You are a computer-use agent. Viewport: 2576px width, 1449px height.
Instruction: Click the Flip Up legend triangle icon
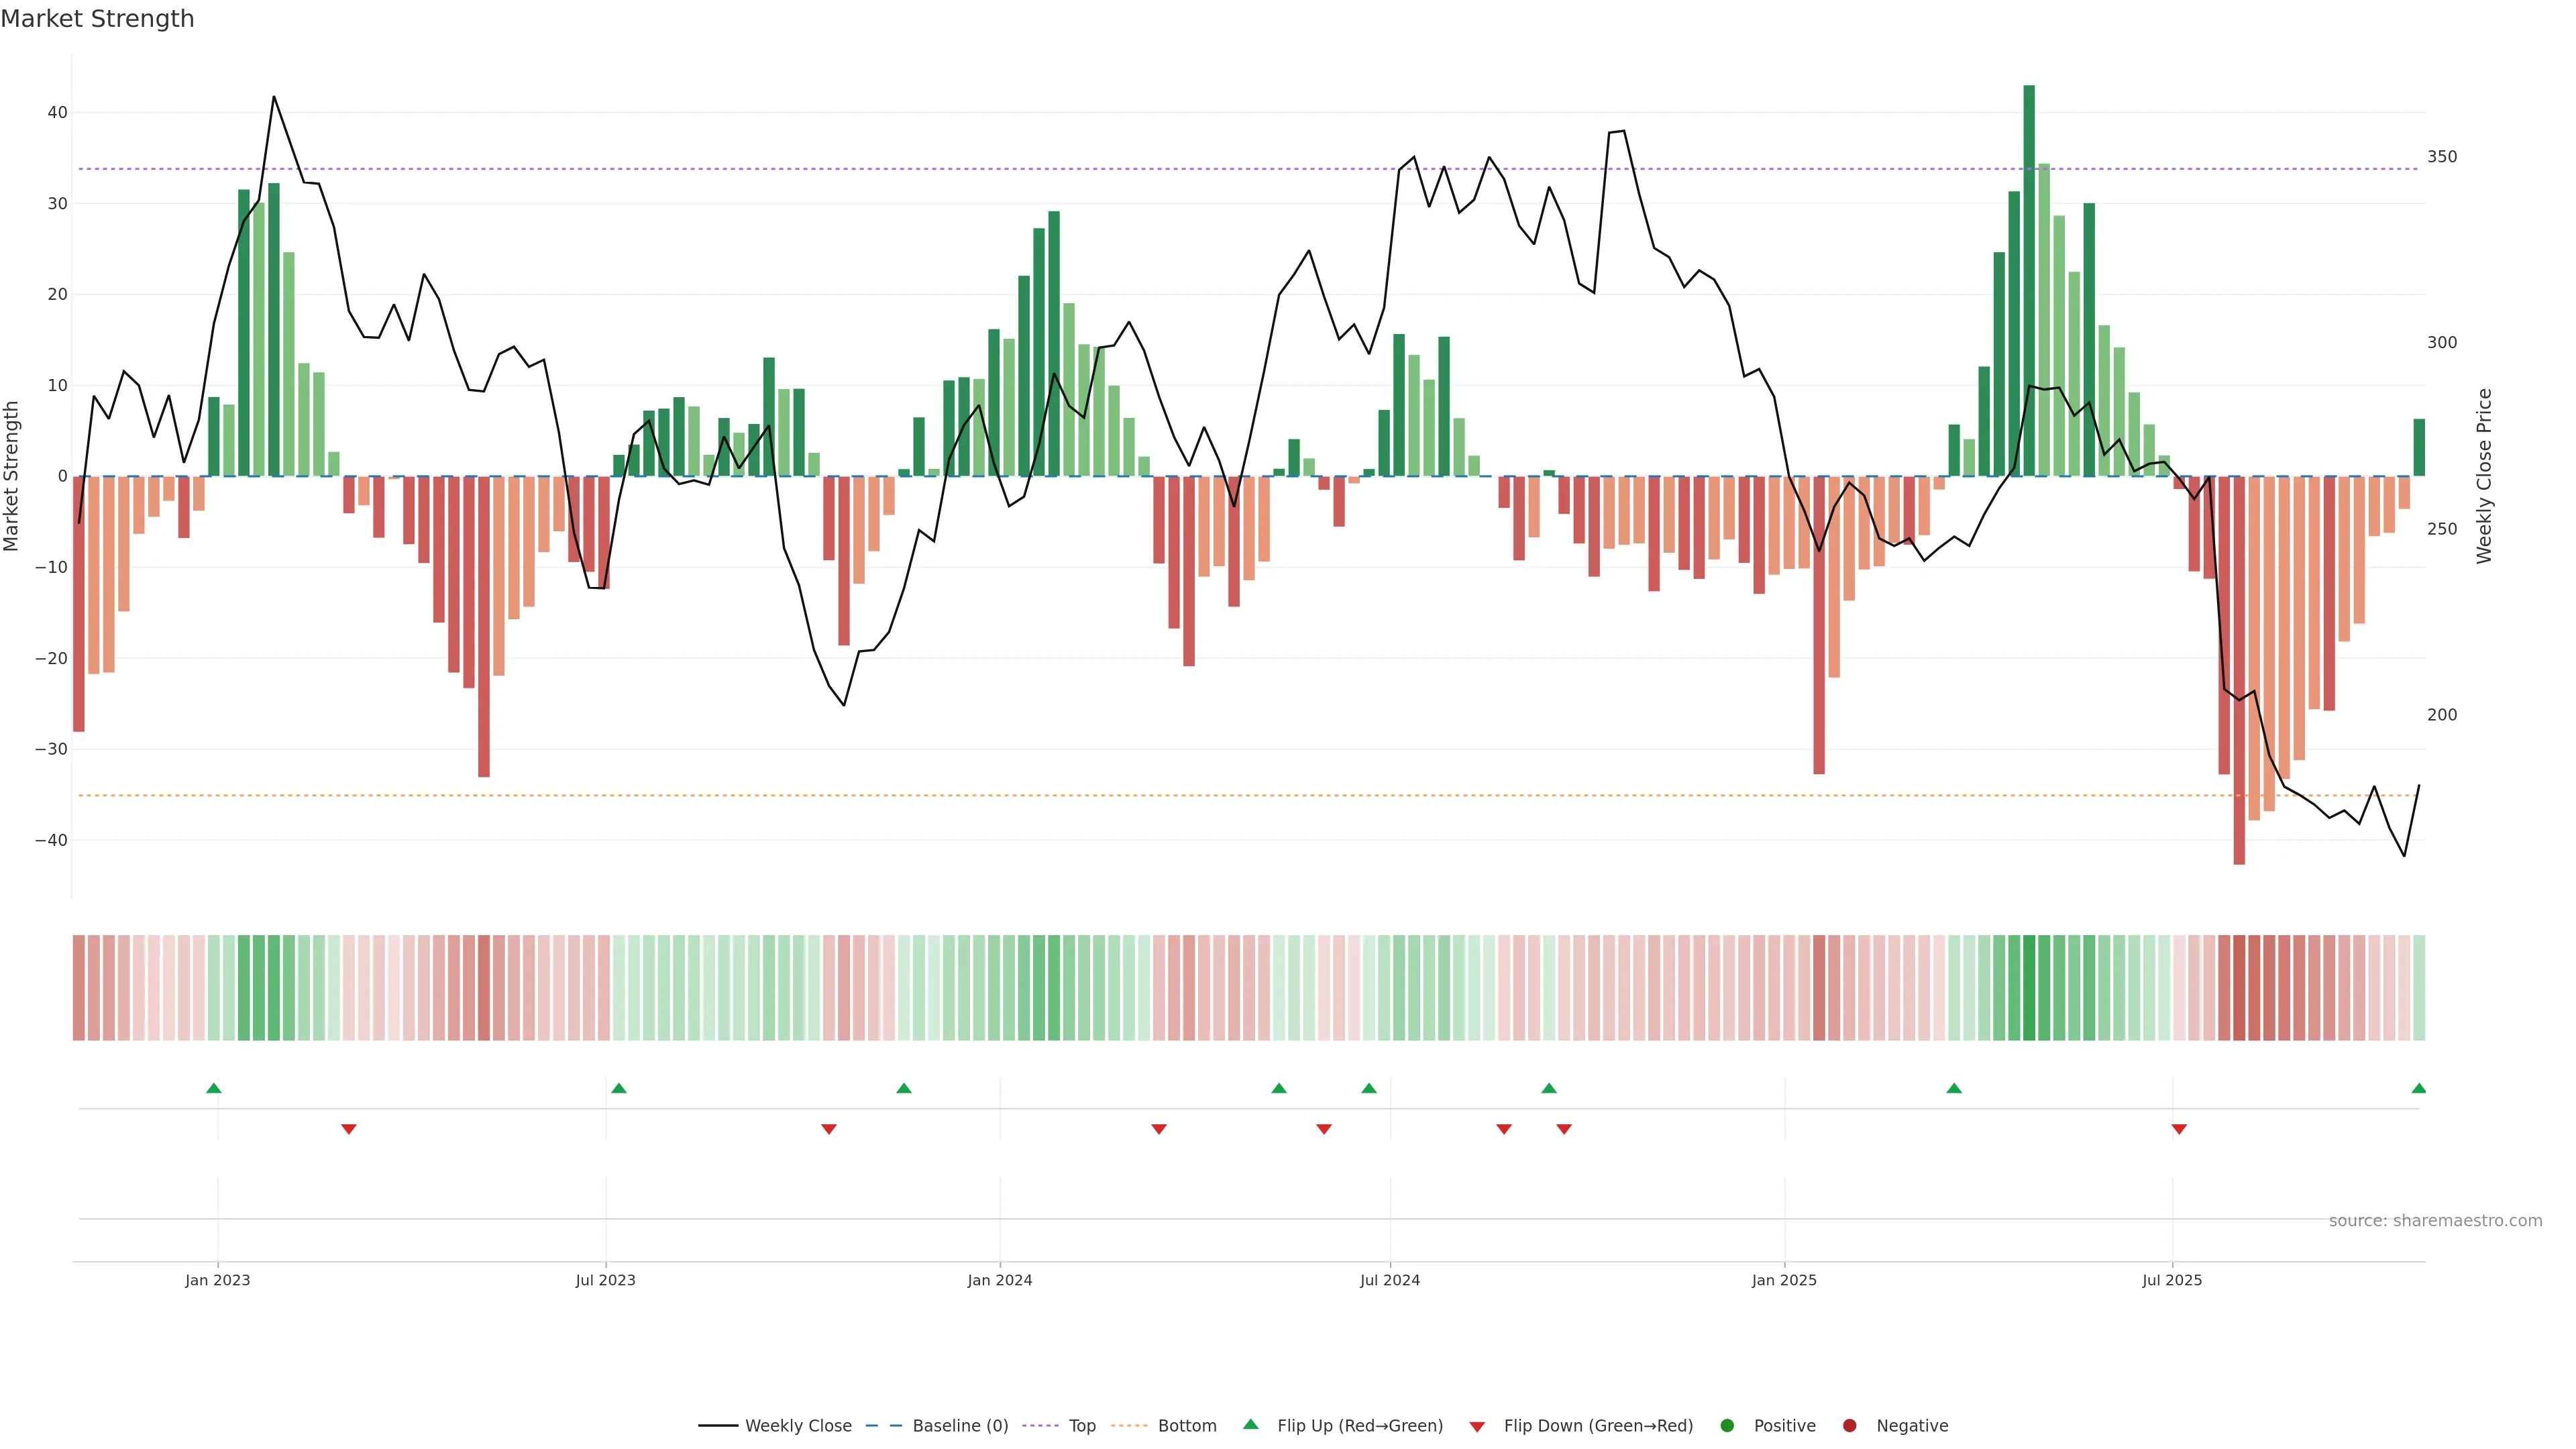(x=1250, y=1425)
